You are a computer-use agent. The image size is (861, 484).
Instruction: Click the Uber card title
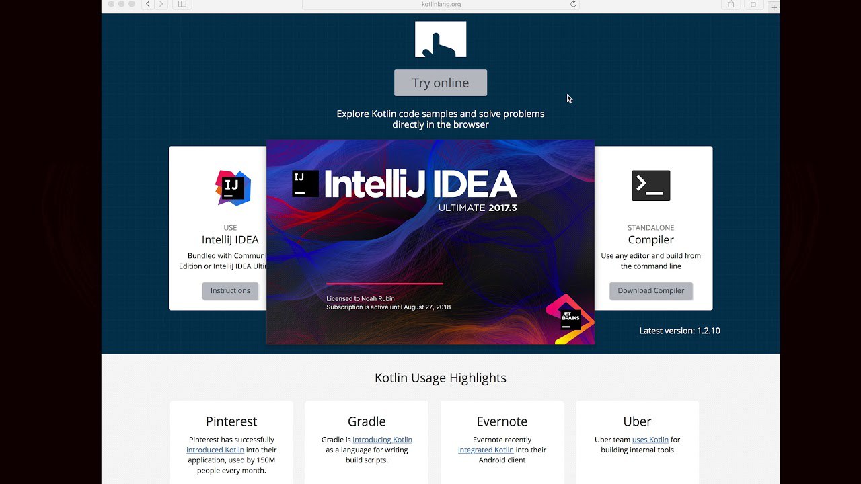pyautogui.click(x=637, y=421)
